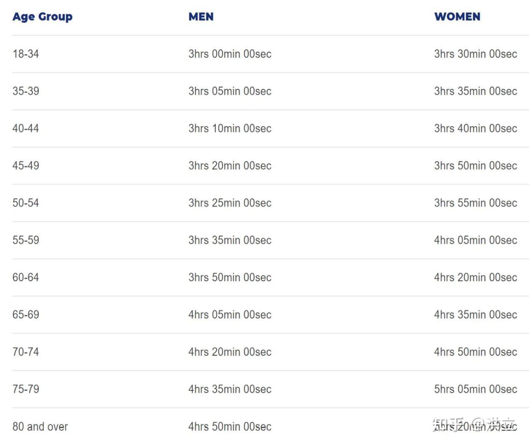Click the Zhihu watermark at bottom right

[x=474, y=425]
